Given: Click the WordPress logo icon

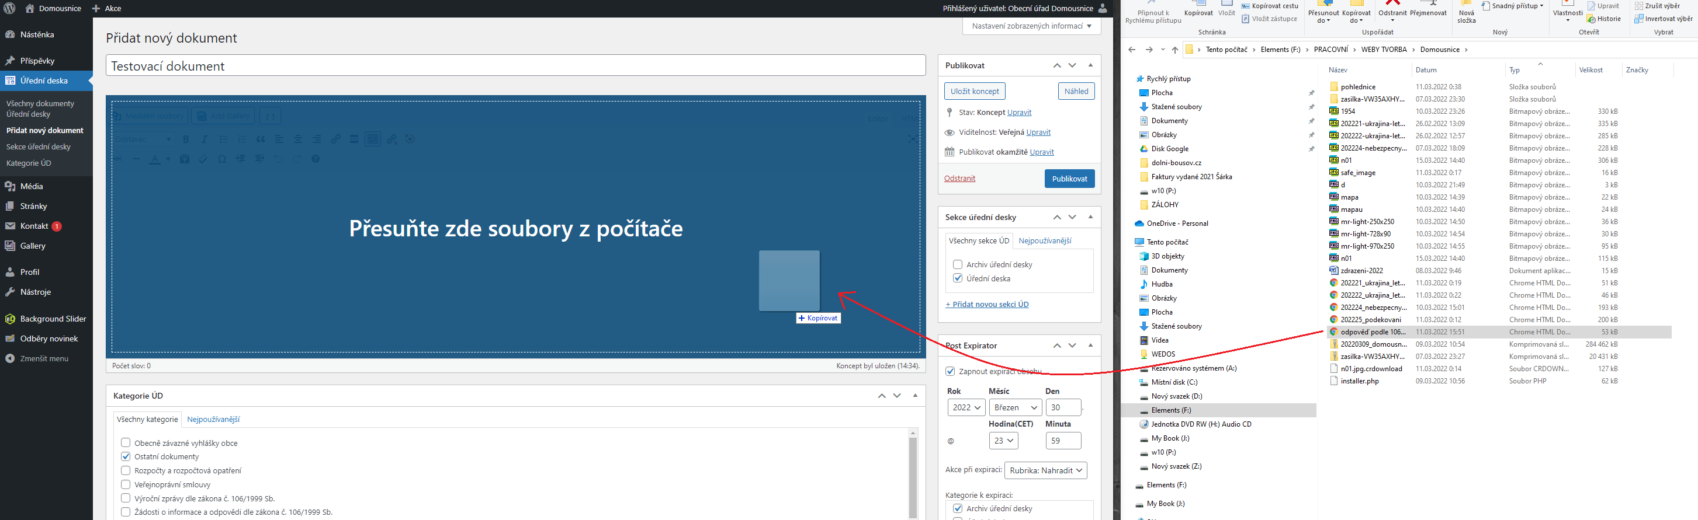Looking at the screenshot, I should (10, 9).
